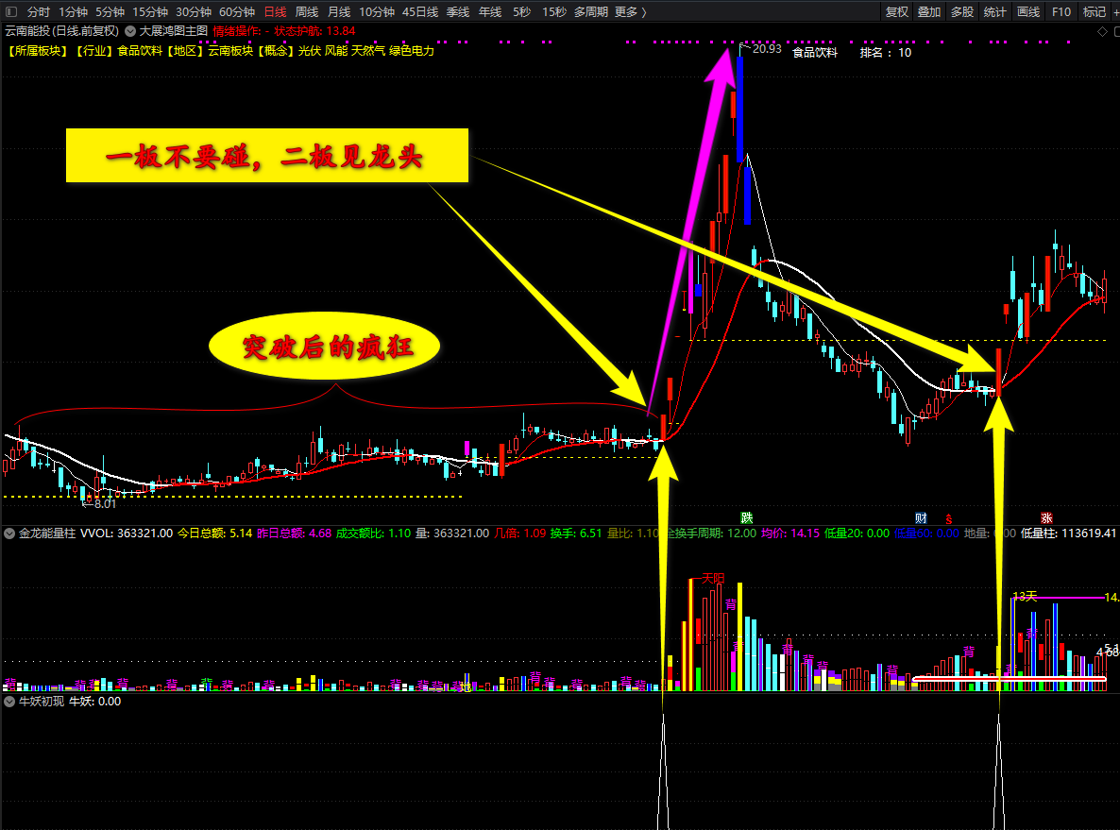Click the 叠加 overlay button

(x=929, y=12)
